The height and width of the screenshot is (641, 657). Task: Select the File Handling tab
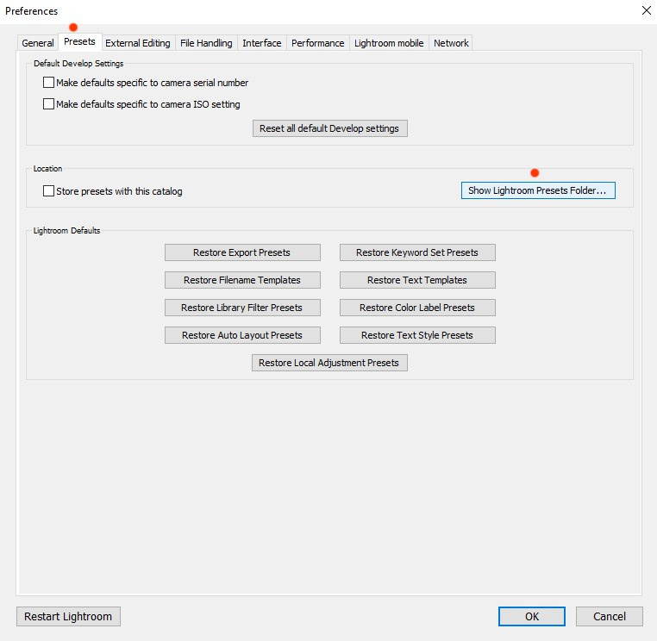[x=206, y=43]
